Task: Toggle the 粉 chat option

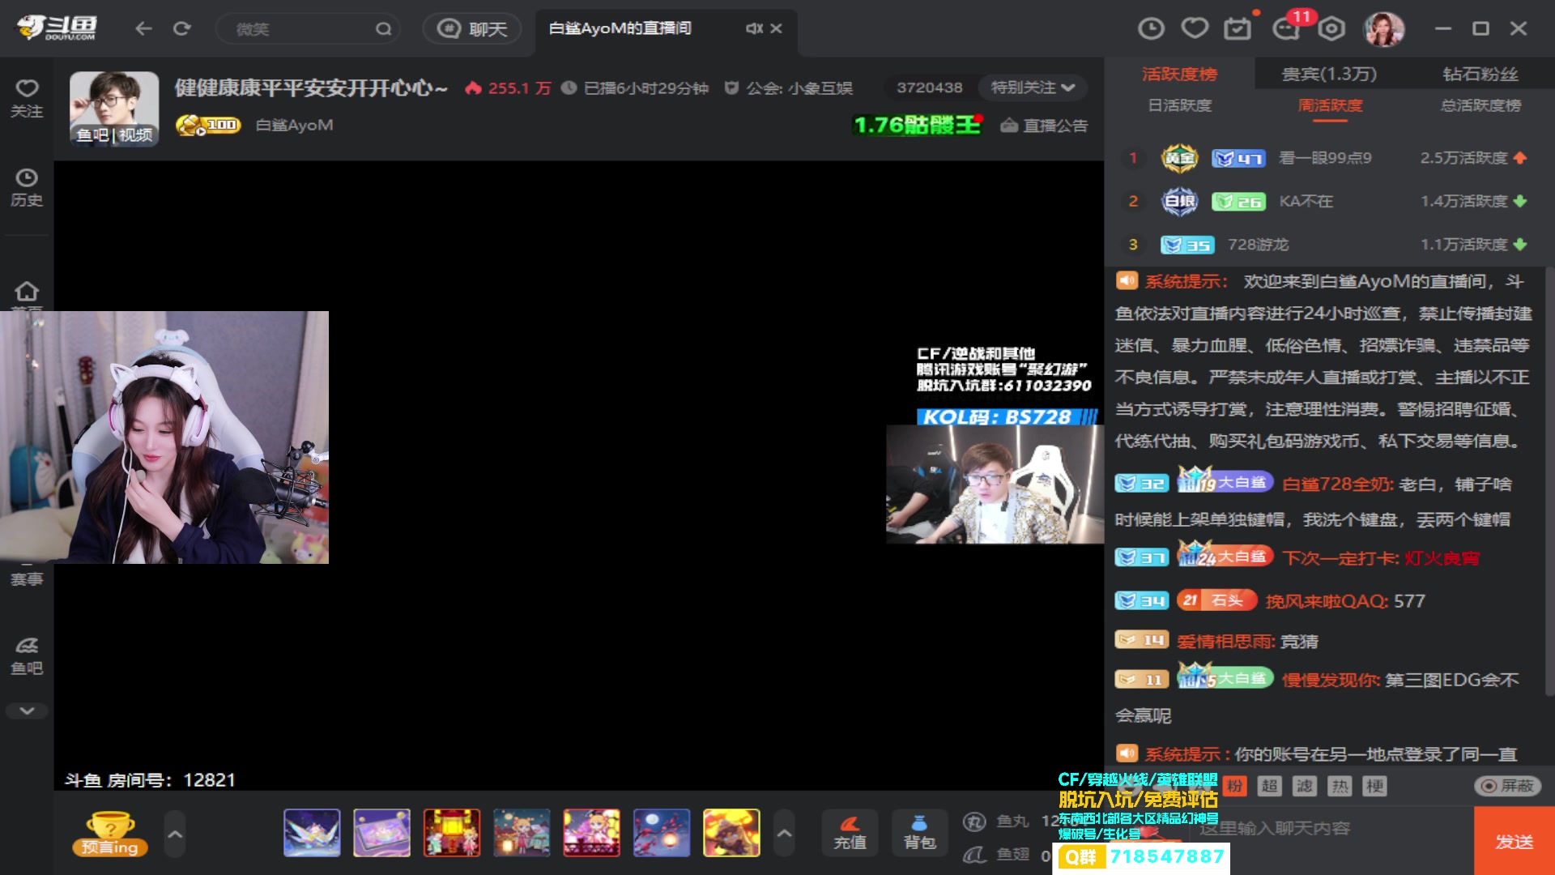Action: pos(1234,786)
